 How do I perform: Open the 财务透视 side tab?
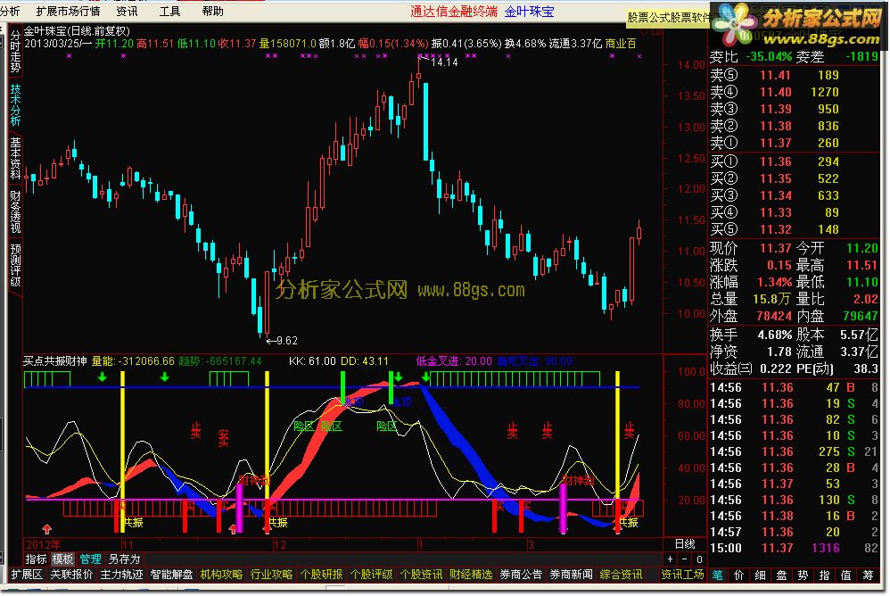point(15,211)
